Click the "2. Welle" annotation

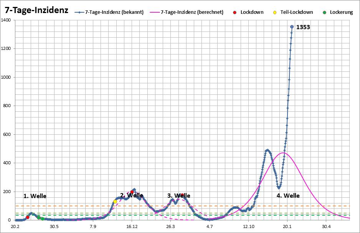(x=132, y=195)
